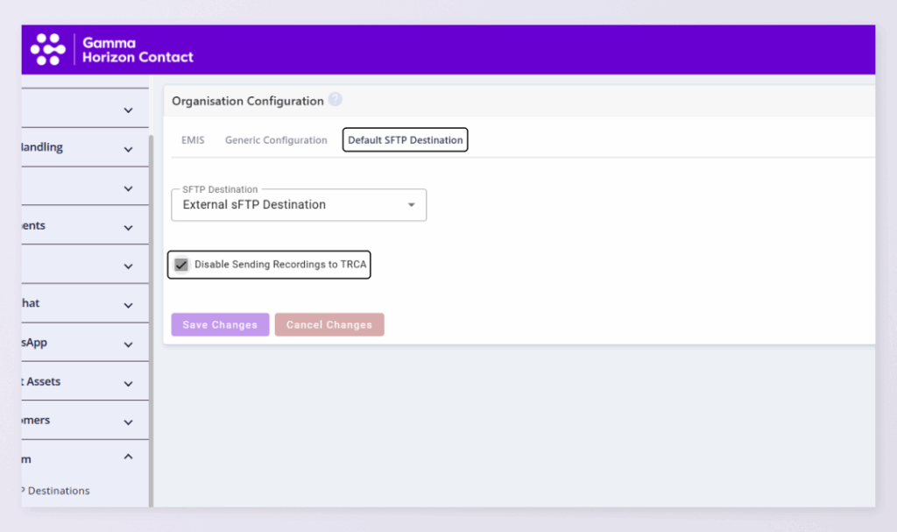Click the Gamma Horizon Contact header title

coord(138,50)
